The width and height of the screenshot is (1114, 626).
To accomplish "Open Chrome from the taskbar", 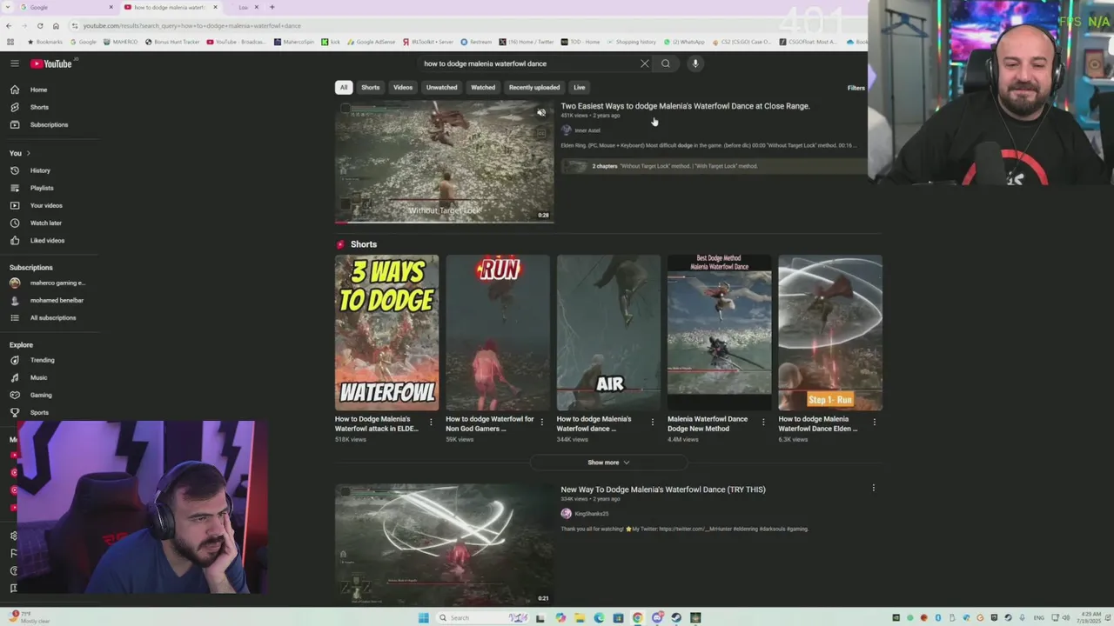I will tap(638, 618).
